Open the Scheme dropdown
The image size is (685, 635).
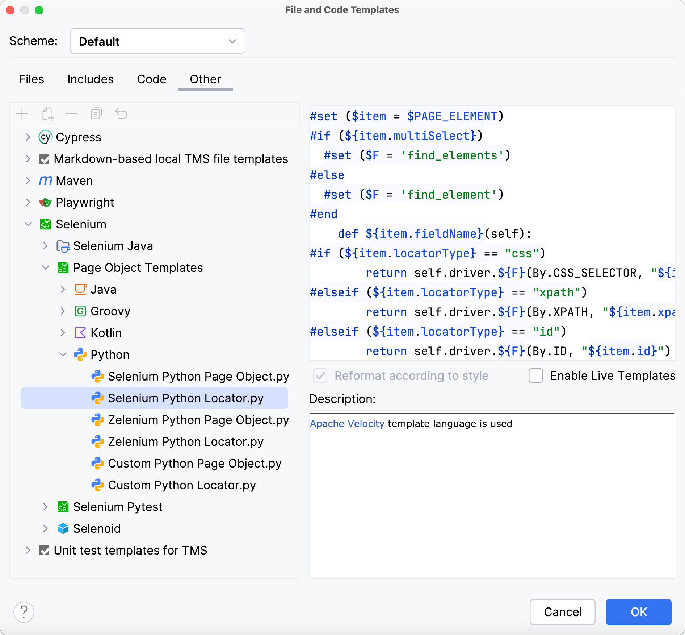[x=158, y=41]
